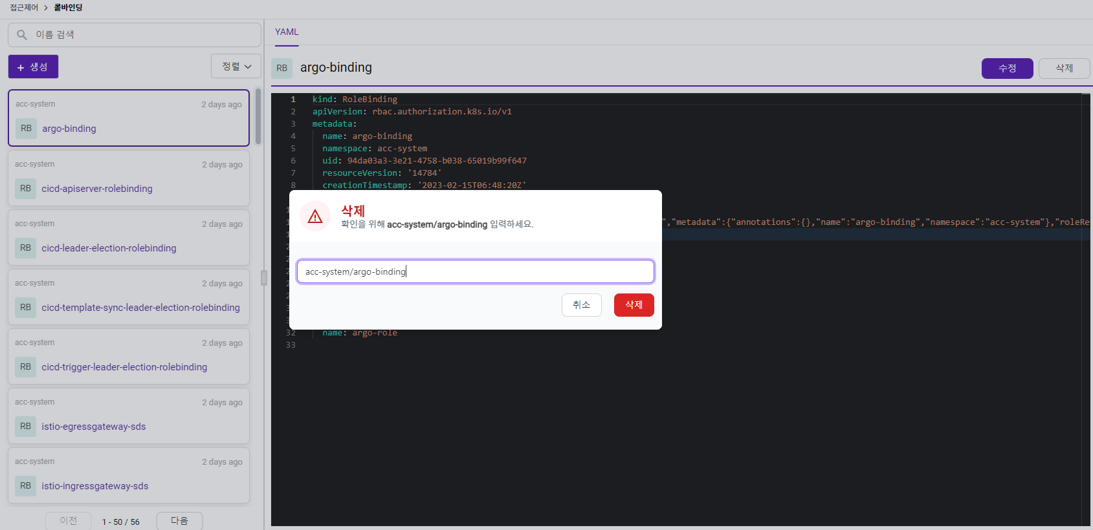Click the purple 수정 edit button

(1008, 69)
